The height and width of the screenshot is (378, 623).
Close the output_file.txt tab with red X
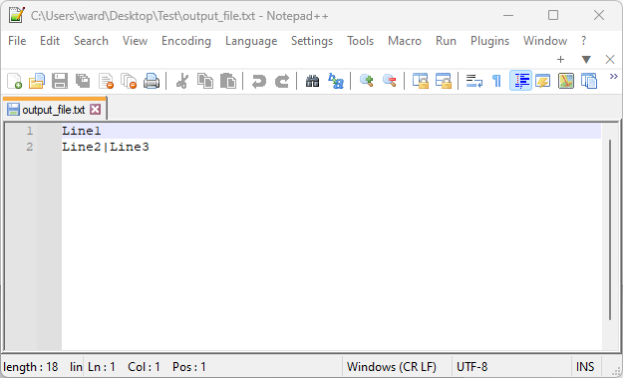(96, 110)
